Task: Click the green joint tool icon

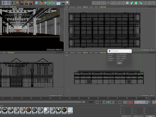Action: [x=132, y=3]
